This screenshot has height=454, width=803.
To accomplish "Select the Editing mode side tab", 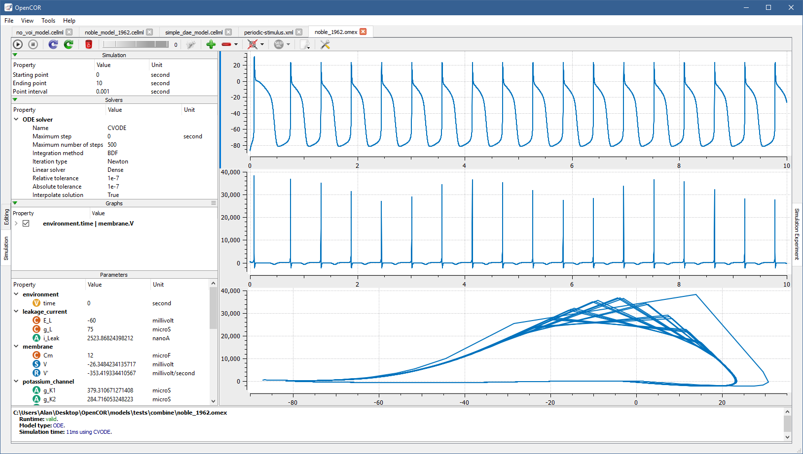I will [6, 217].
